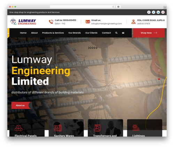Click the Transformers card magnifier icon
Image resolution: width=174 pixels, height=147 pixels.
click(97, 128)
